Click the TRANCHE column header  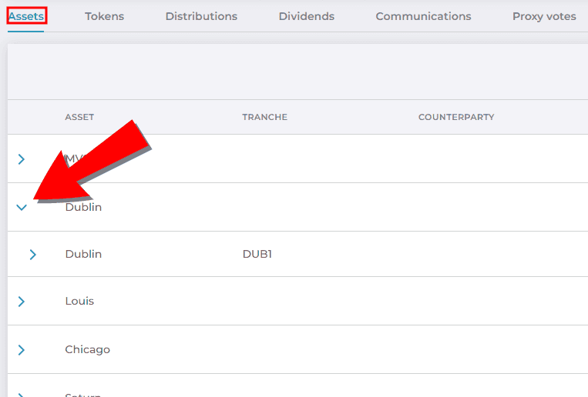[265, 117]
